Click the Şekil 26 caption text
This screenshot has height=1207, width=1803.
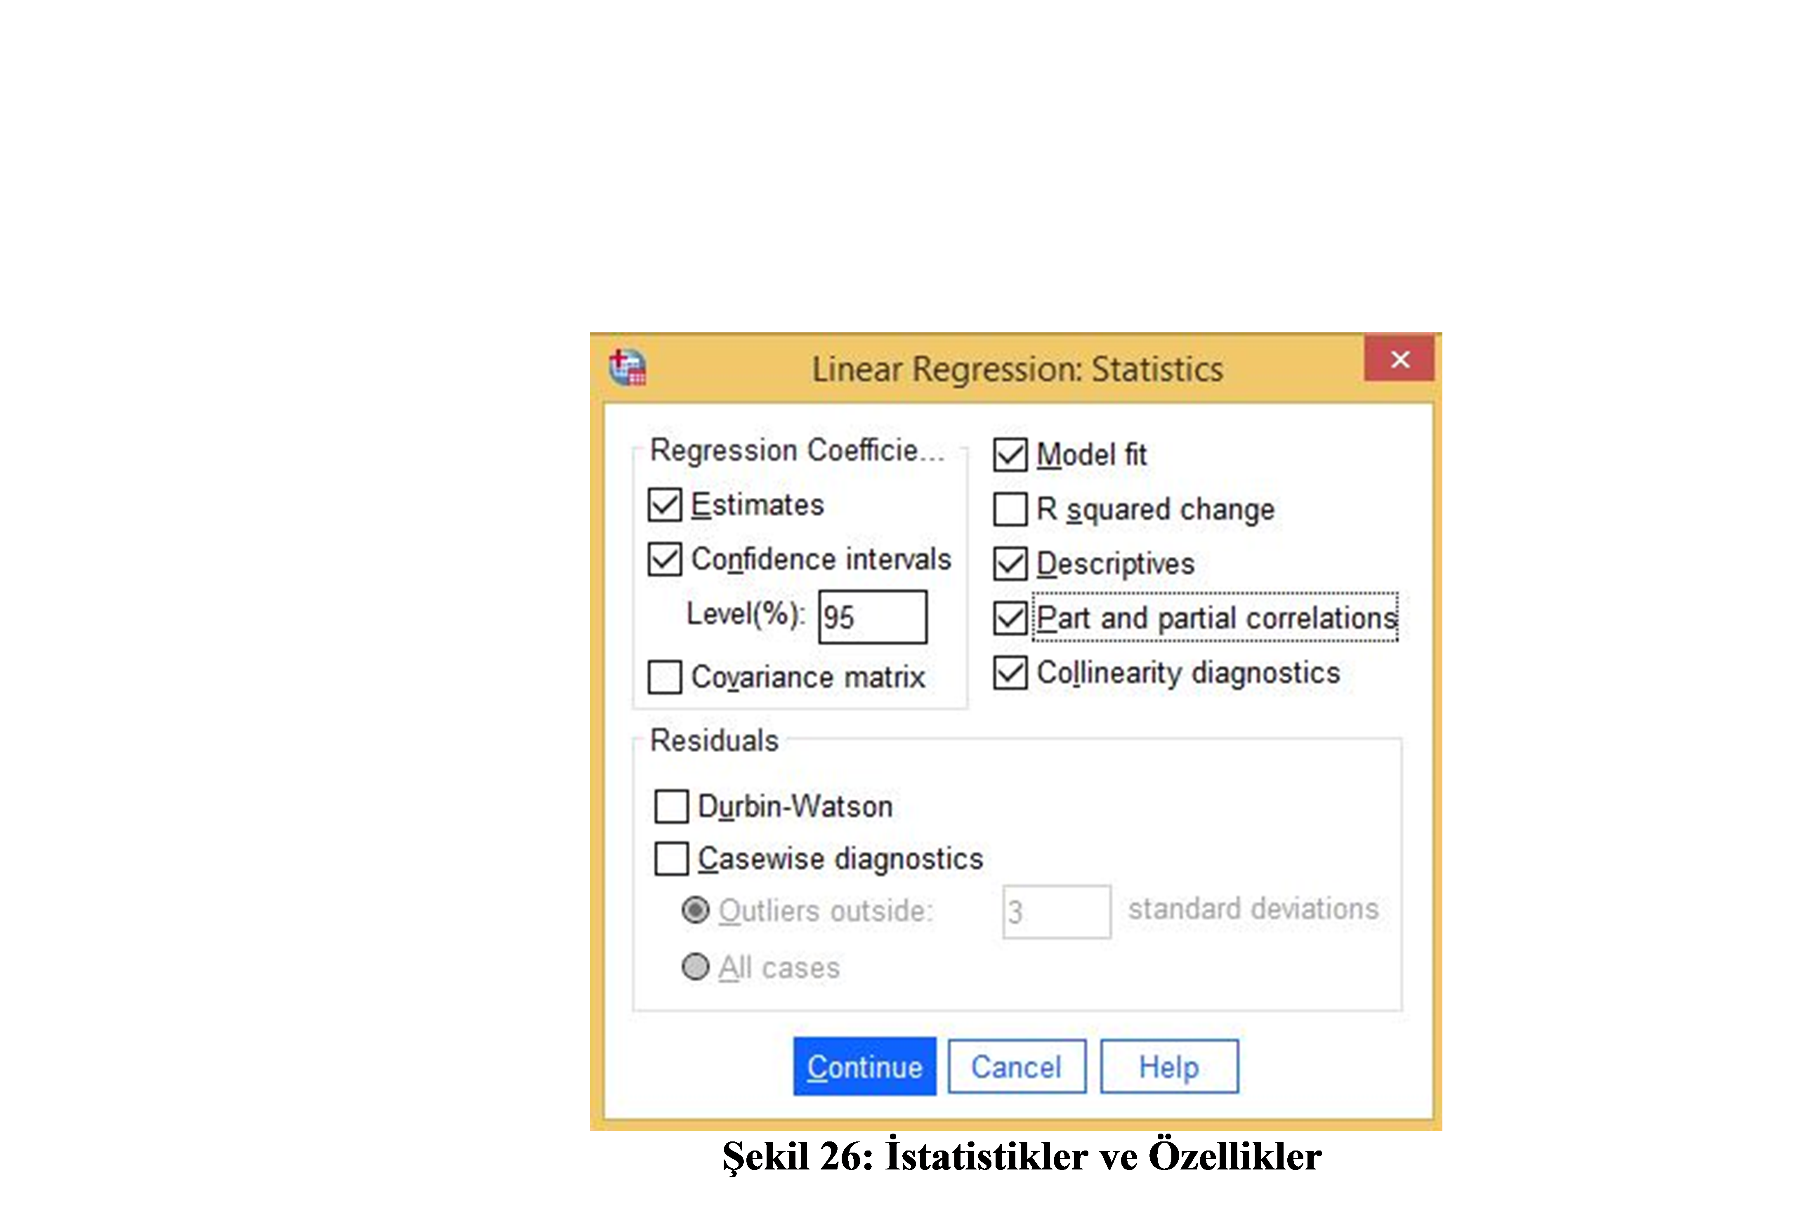pos(1021,1157)
